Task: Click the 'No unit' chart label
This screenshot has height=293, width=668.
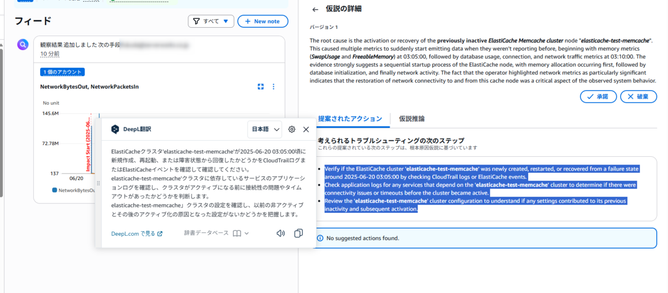Action: 52,103
